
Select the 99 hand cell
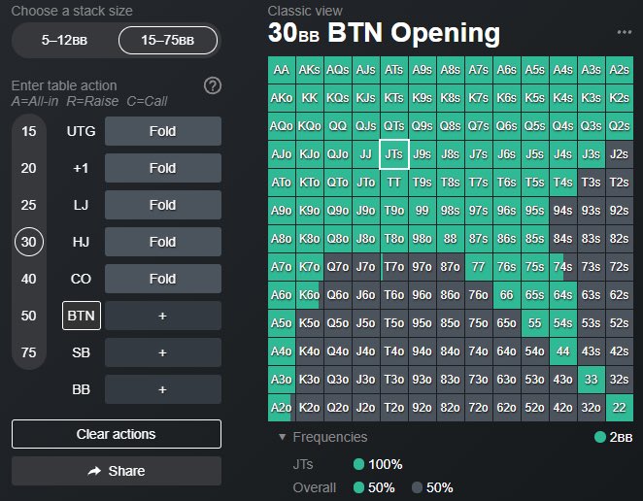pyautogui.click(x=422, y=211)
